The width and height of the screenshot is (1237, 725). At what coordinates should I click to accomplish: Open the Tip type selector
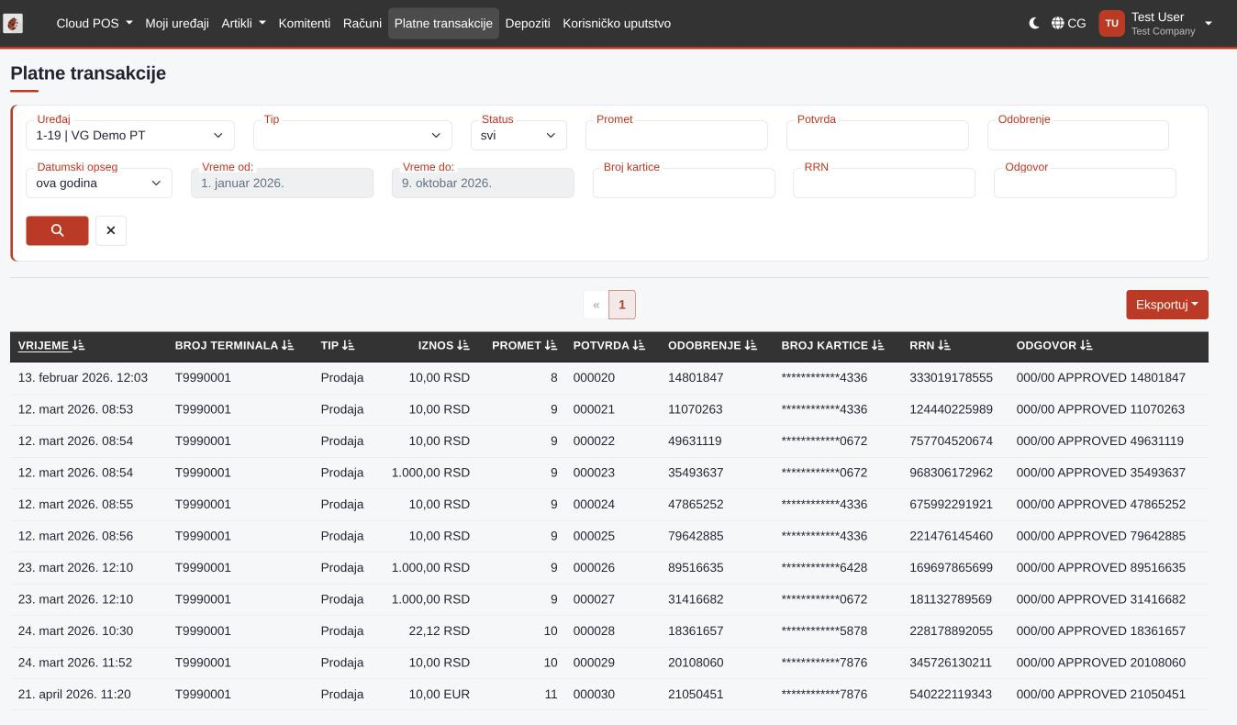[x=352, y=135]
